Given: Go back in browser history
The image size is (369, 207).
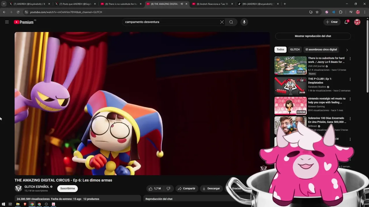Looking at the screenshot, I should [x=4, y=12].
